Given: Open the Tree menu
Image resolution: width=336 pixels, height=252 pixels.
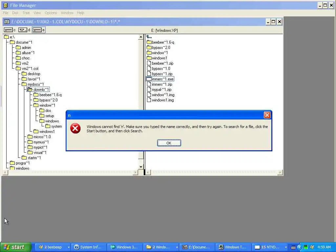Looking at the screenshot, I should click(26, 13).
